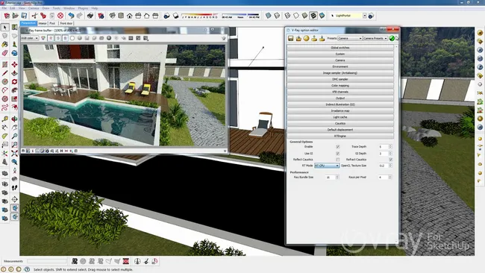Screen dimensions: 485x273
Task: Uncheck the Use GI checkbox
Action: (x=338, y=154)
